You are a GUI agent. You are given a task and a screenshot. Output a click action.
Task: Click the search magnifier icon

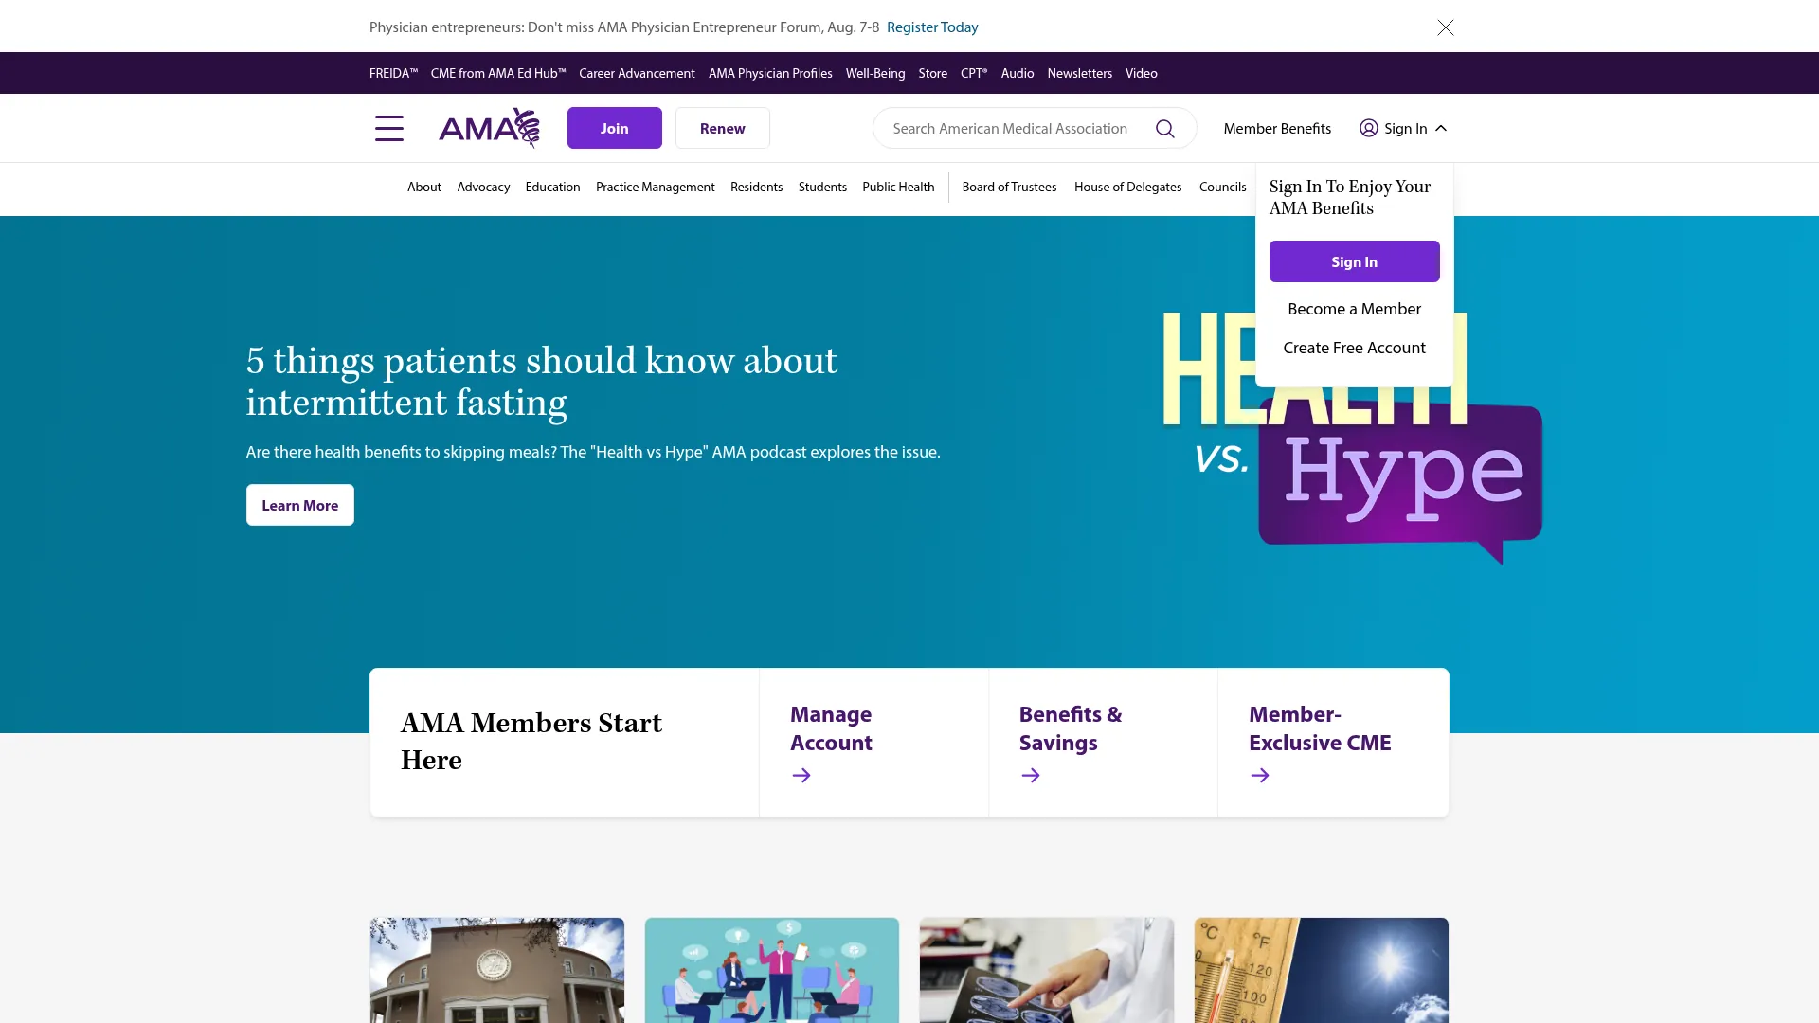click(1165, 129)
